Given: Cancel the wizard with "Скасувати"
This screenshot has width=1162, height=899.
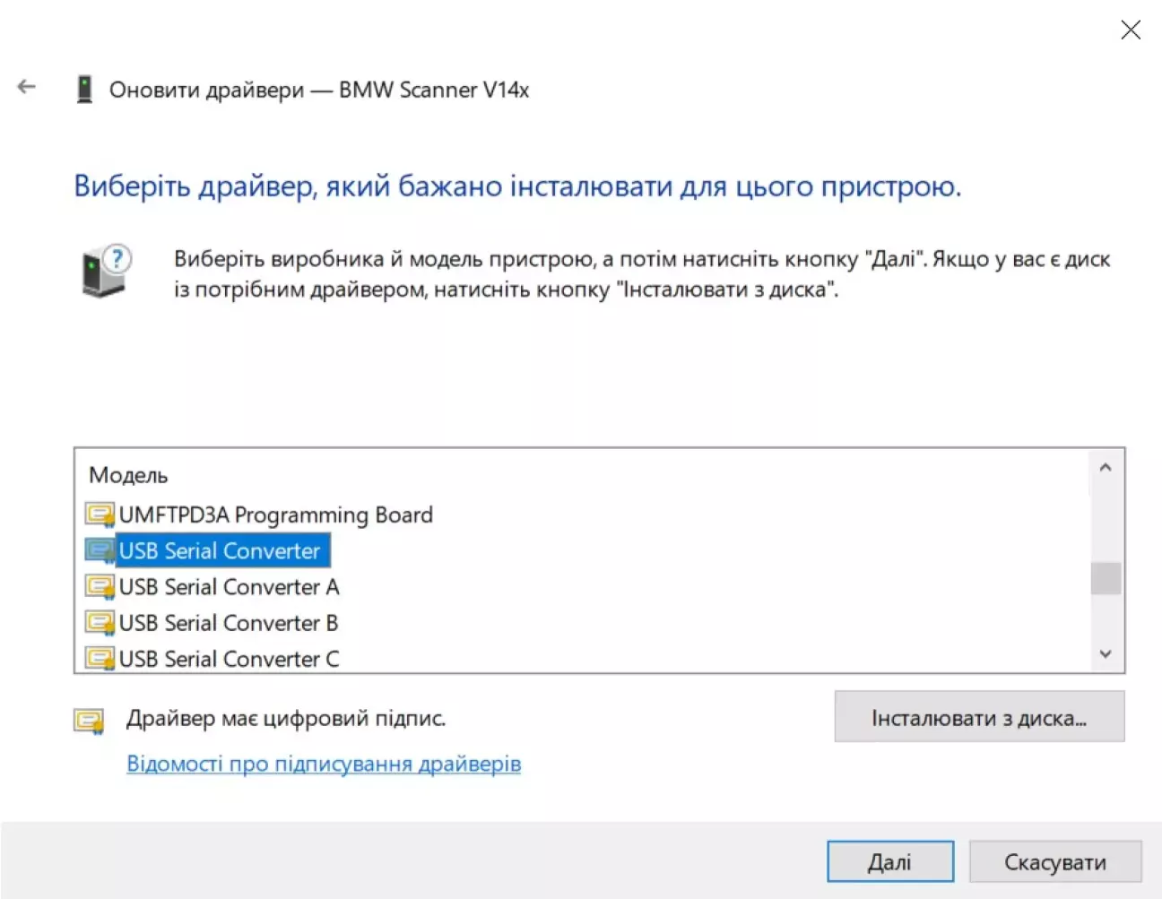Looking at the screenshot, I should click(1054, 862).
